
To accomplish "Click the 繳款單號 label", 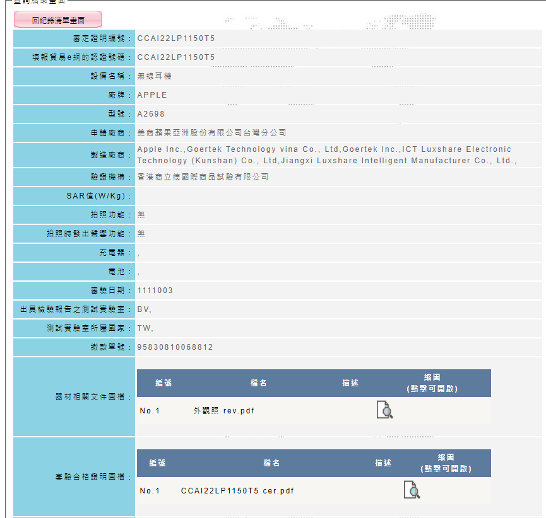I will point(110,347).
